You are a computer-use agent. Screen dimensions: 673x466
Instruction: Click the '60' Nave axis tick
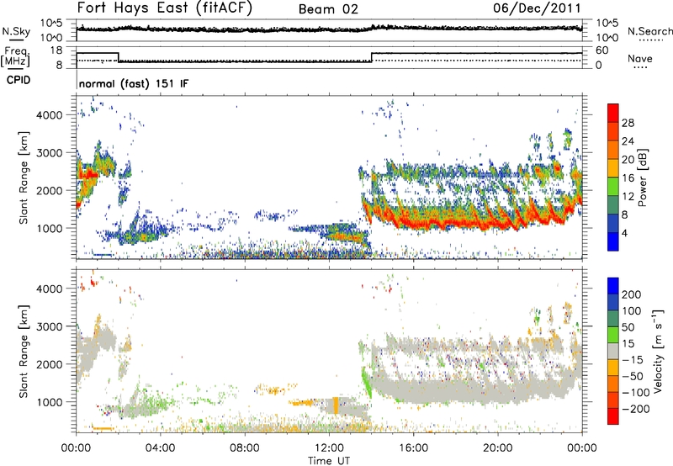pos(601,50)
